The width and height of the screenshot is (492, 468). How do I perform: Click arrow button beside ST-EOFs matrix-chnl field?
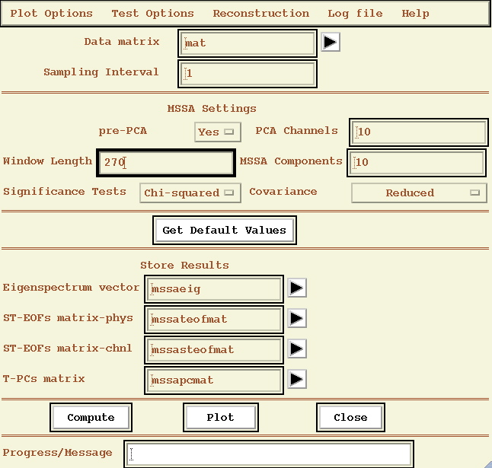297,349
